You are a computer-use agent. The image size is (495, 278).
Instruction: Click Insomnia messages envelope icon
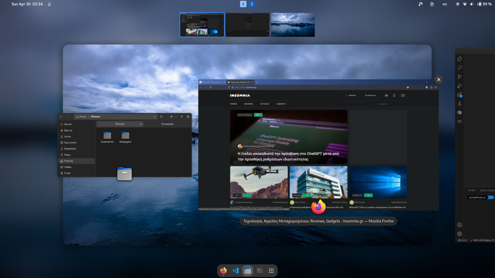[403, 95]
